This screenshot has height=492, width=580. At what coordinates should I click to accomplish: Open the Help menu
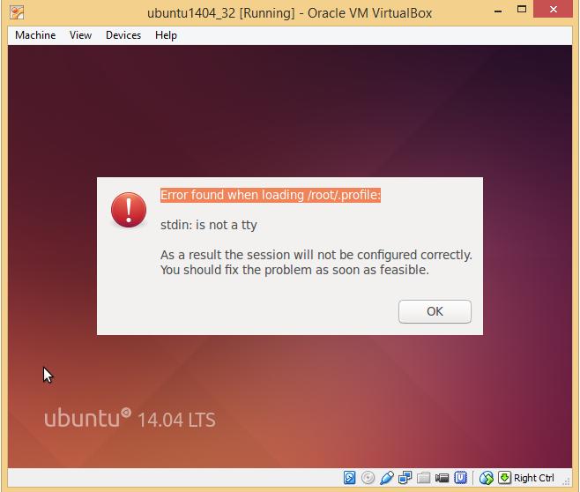[x=166, y=35]
